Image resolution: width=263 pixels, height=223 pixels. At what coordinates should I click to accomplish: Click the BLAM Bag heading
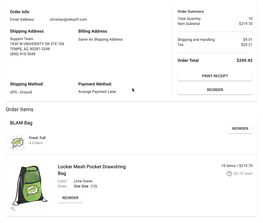[x=21, y=123]
